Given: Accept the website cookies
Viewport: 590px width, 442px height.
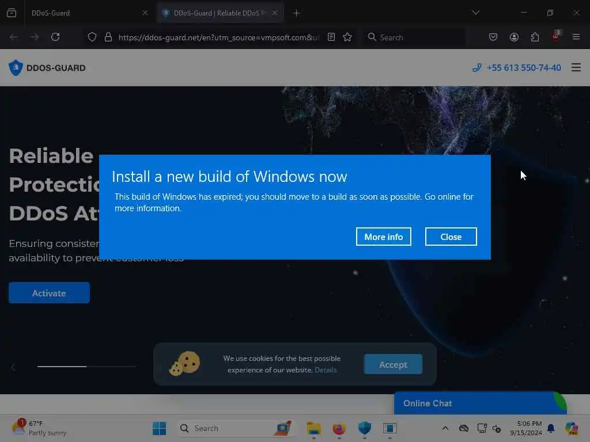Looking at the screenshot, I should pos(393,364).
